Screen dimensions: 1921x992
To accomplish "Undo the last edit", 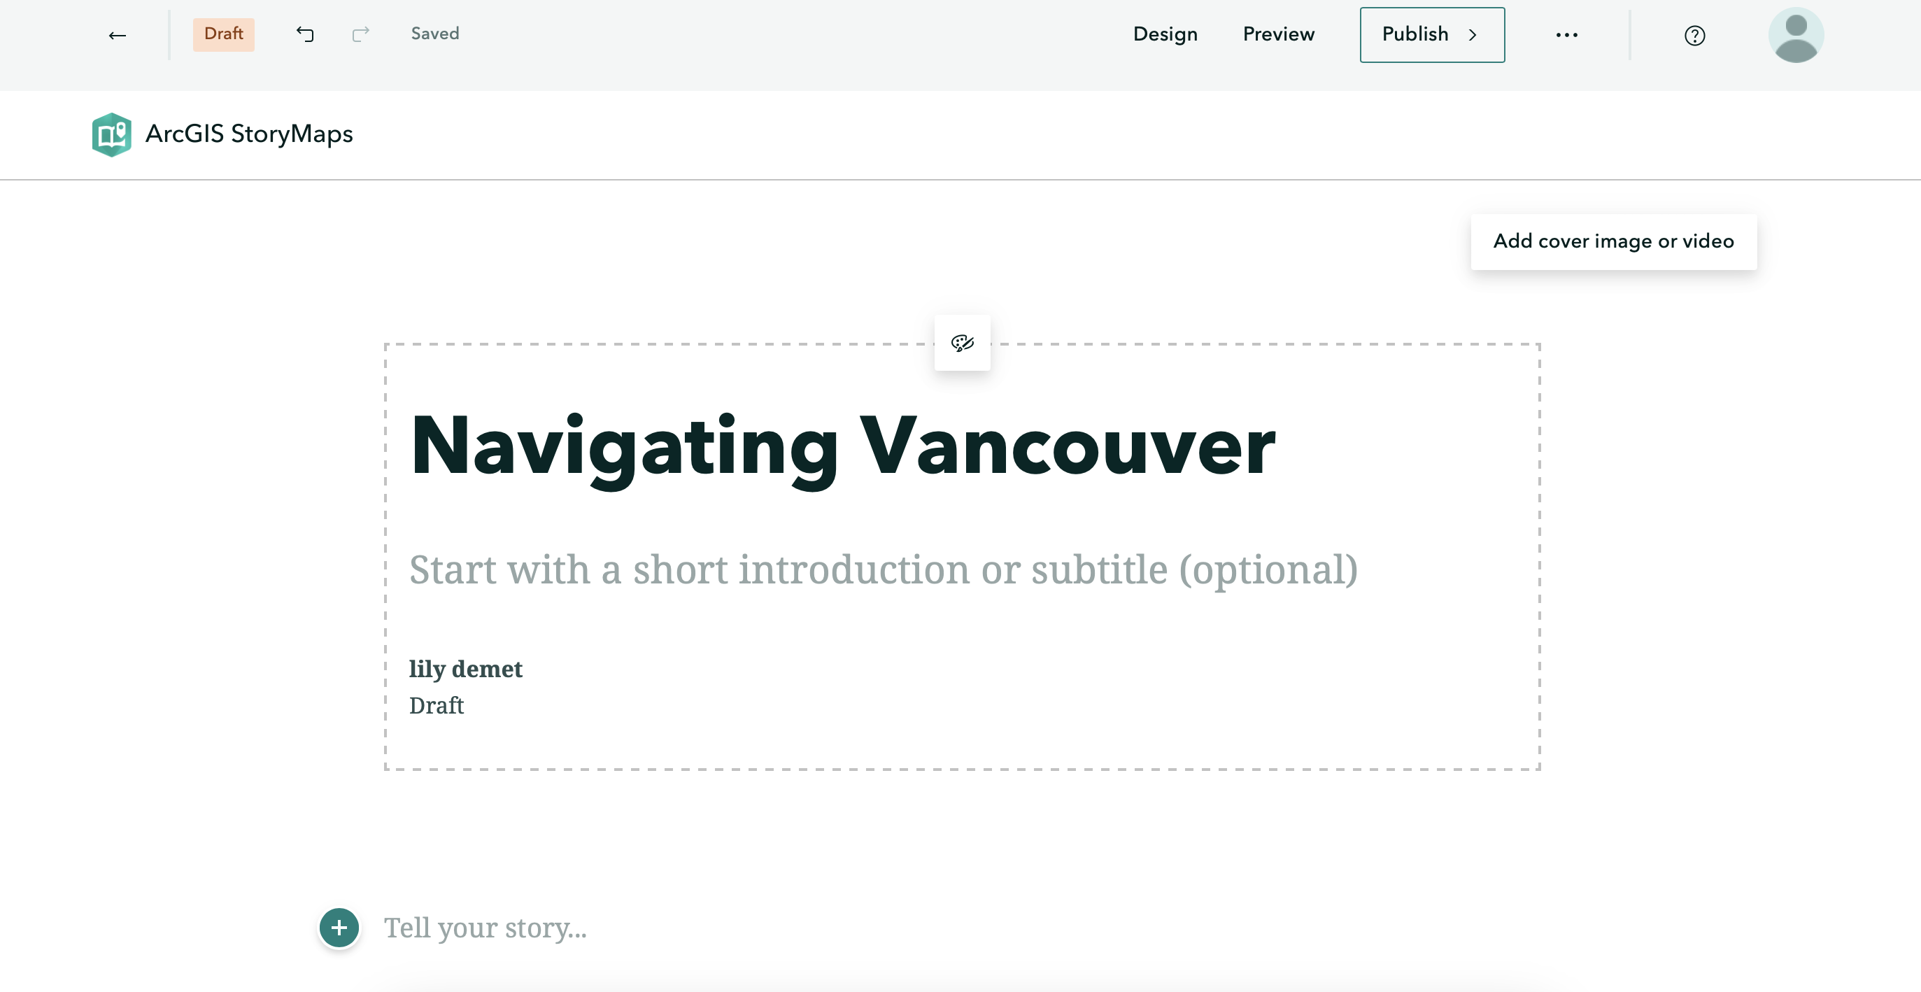I will 305,34.
